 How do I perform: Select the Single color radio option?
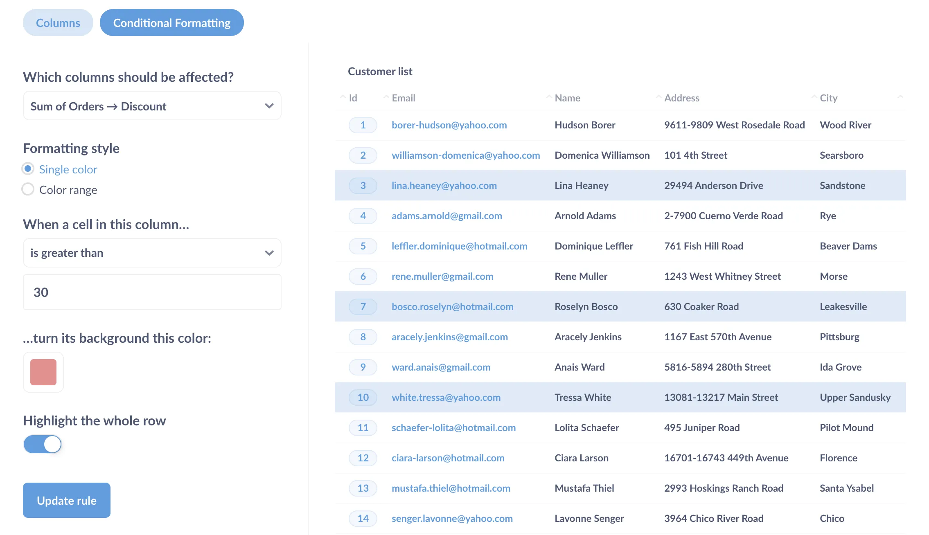click(28, 169)
